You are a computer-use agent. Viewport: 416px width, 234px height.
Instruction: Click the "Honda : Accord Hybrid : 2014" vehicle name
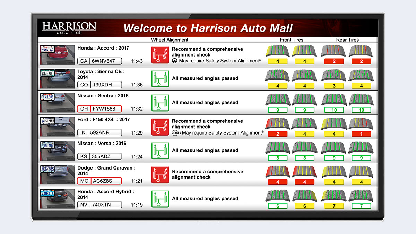[106, 194]
